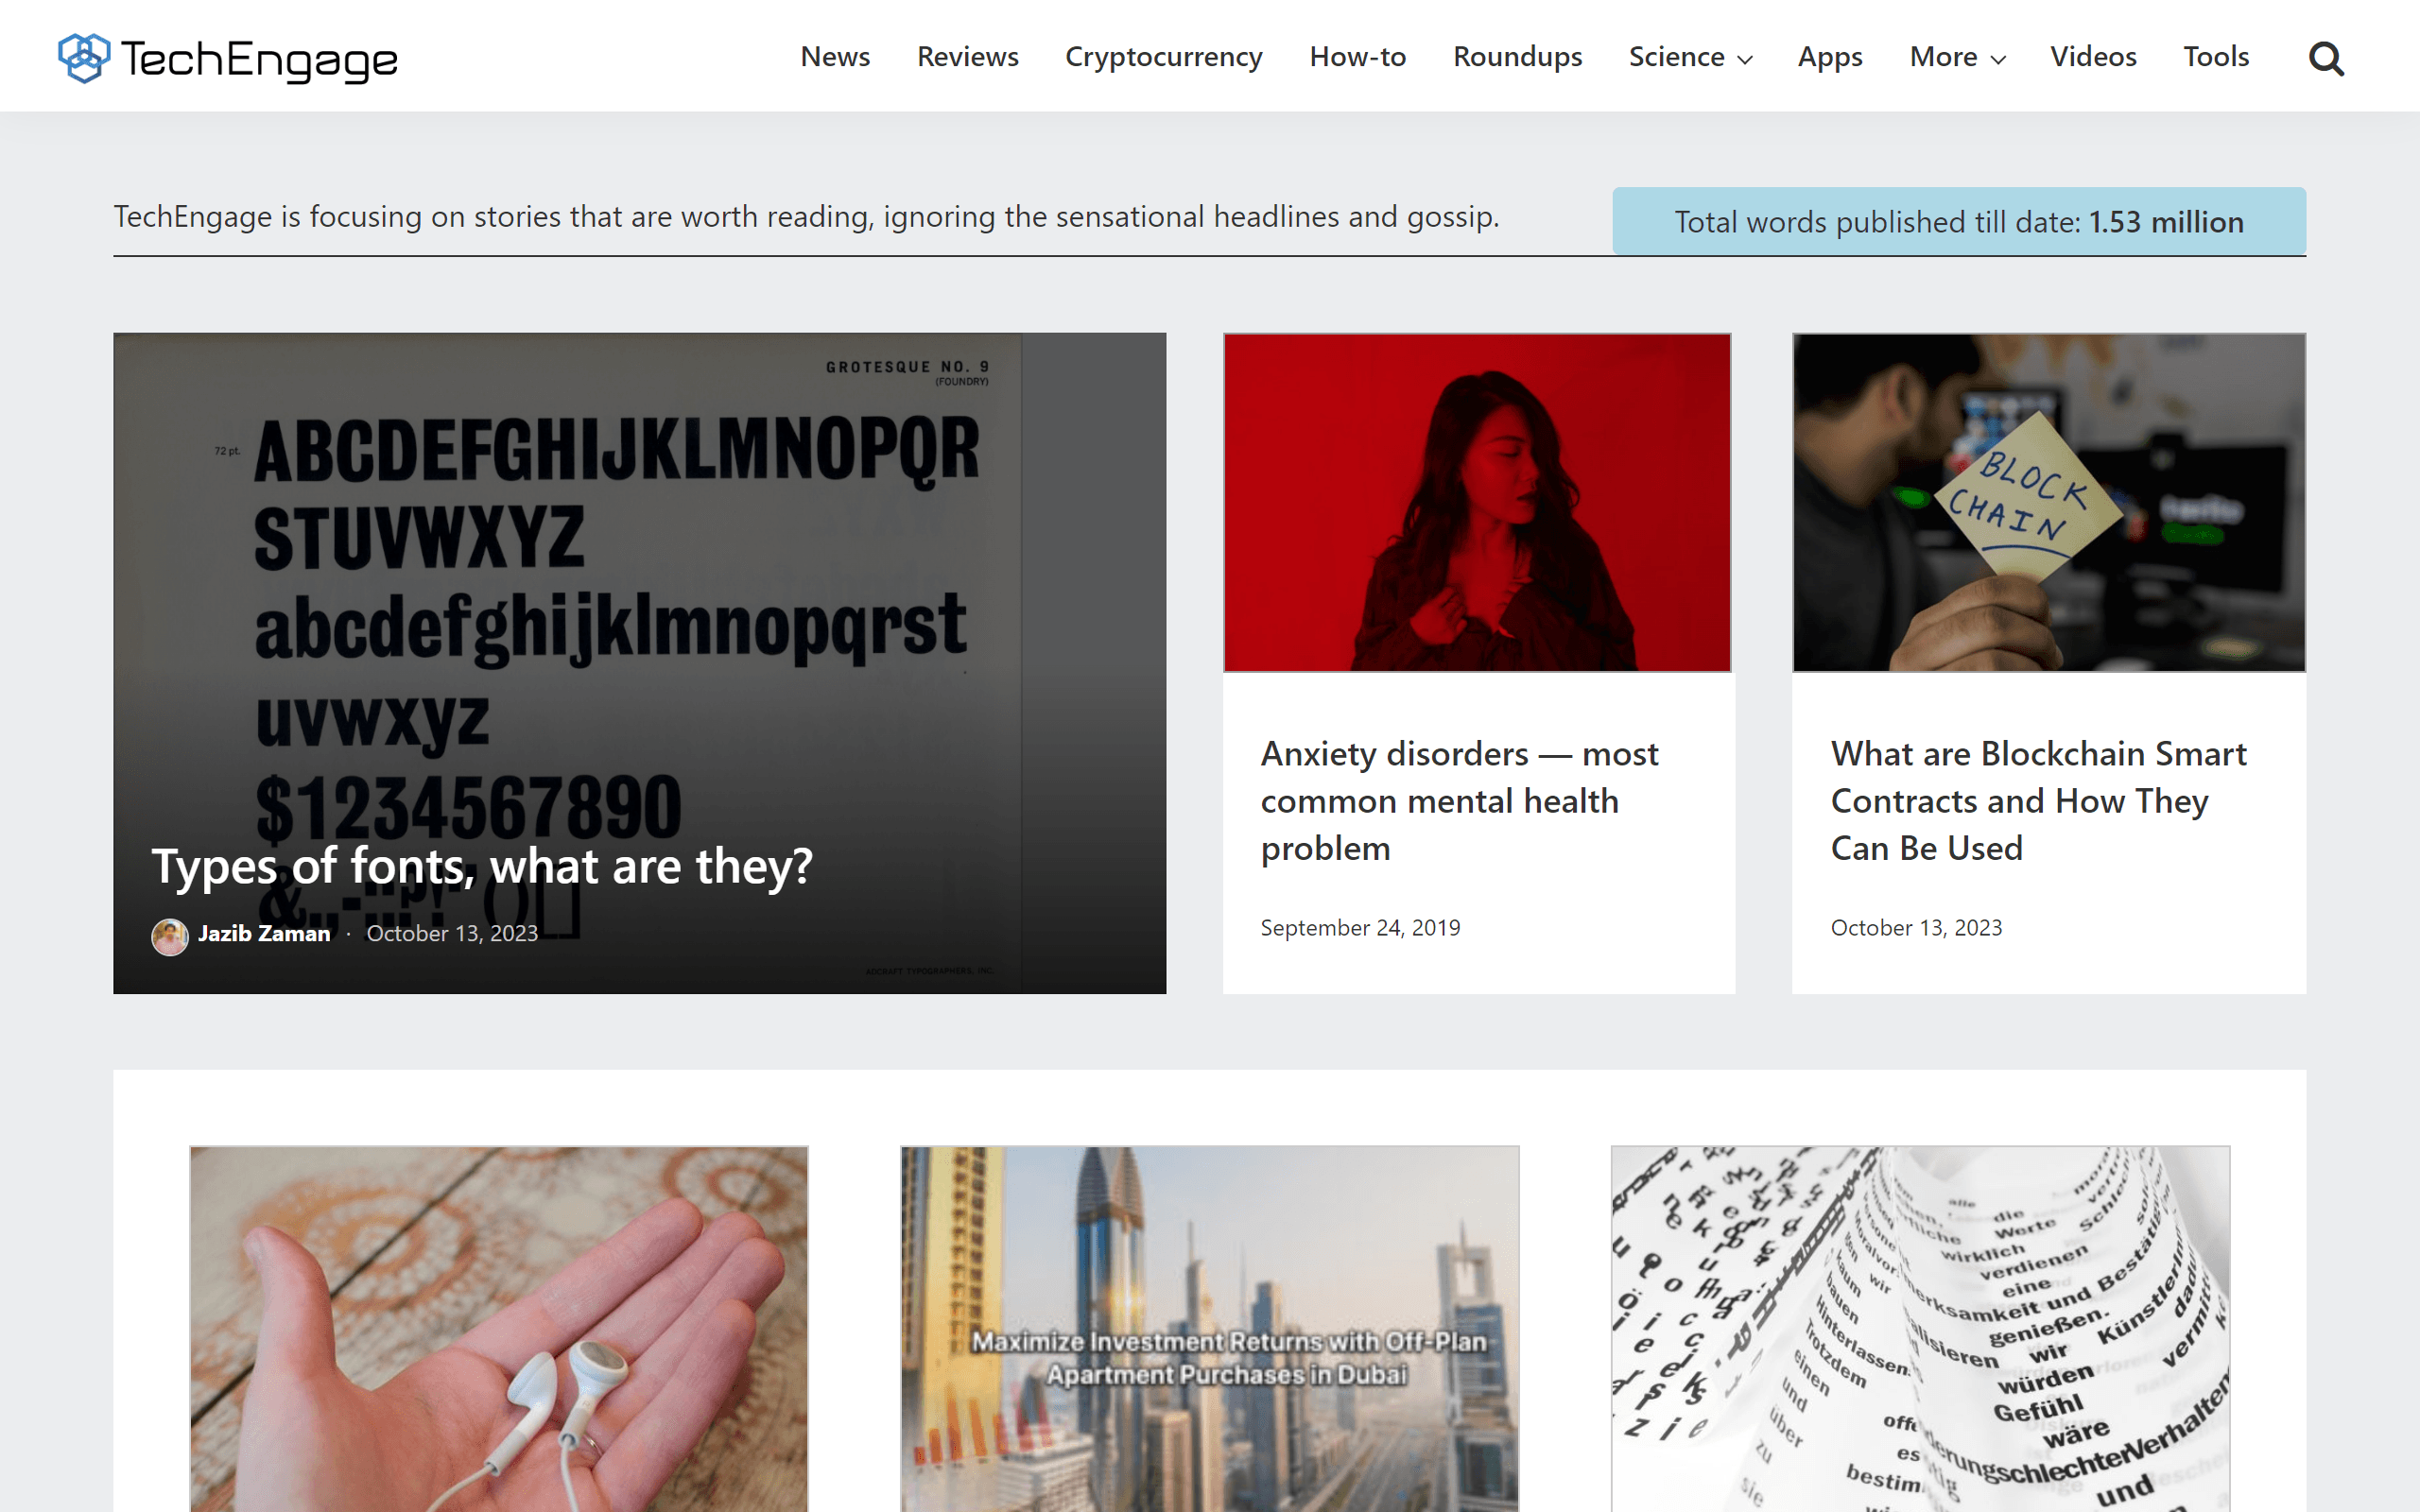Open the Reviews menu item
This screenshot has height=1512, width=2420.
click(x=967, y=57)
